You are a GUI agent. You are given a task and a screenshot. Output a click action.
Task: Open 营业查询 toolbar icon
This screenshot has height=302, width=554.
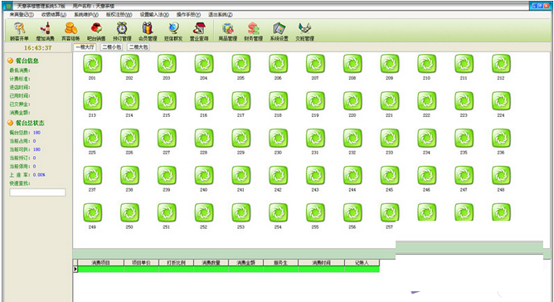pyautogui.click(x=199, y=32)
